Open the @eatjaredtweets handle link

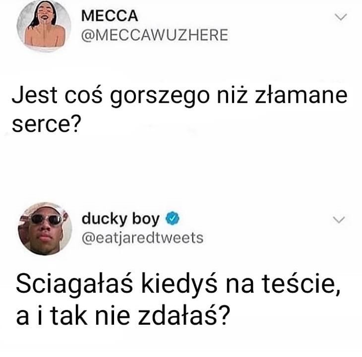[x=142, y=238]
